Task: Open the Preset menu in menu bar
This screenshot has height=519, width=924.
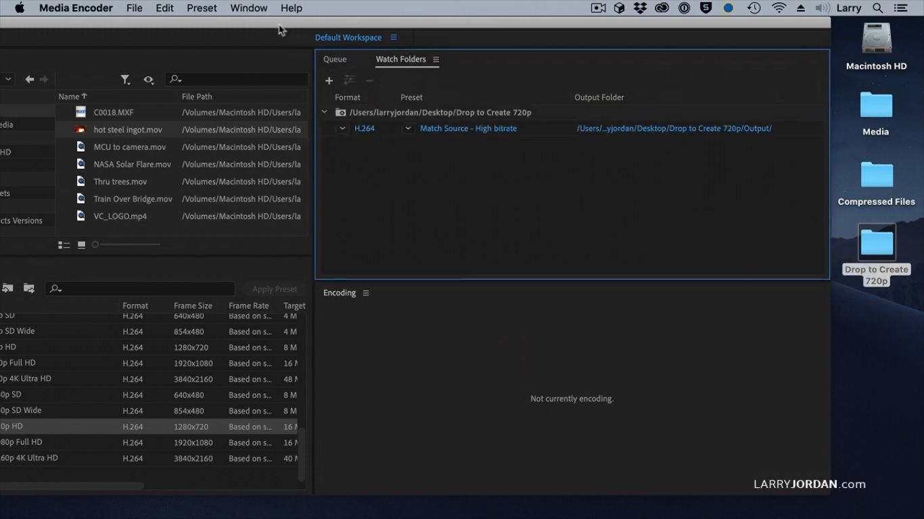Action: pyautogui.click(x=202, y=8)
